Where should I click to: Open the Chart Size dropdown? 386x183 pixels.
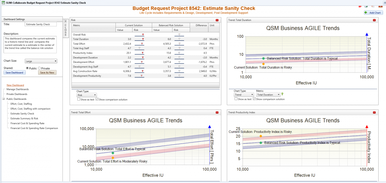coord(41,61)
